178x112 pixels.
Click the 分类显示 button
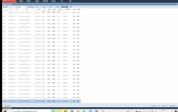(58, 7)
